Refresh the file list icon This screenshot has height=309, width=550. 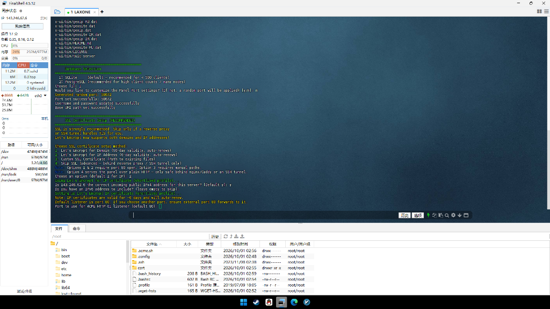click(226, 237)
